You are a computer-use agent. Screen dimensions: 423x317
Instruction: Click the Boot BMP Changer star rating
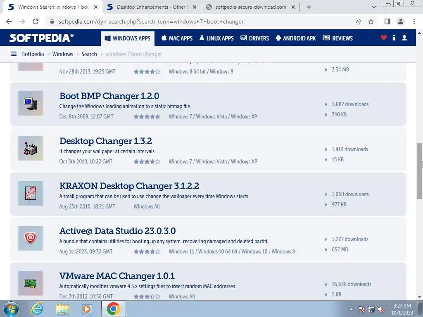pyautogui.click(x=147, y=117)
